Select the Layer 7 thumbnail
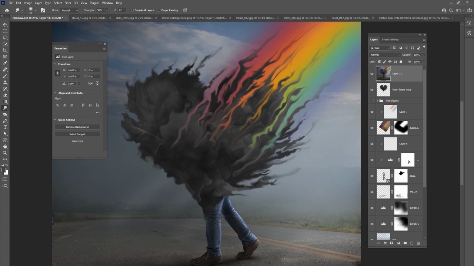Screen dimensions: 474x266 click(390, 112)
